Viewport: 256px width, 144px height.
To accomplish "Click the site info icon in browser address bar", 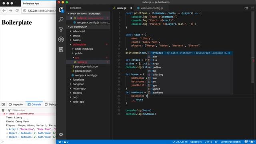I will (25, 11).
